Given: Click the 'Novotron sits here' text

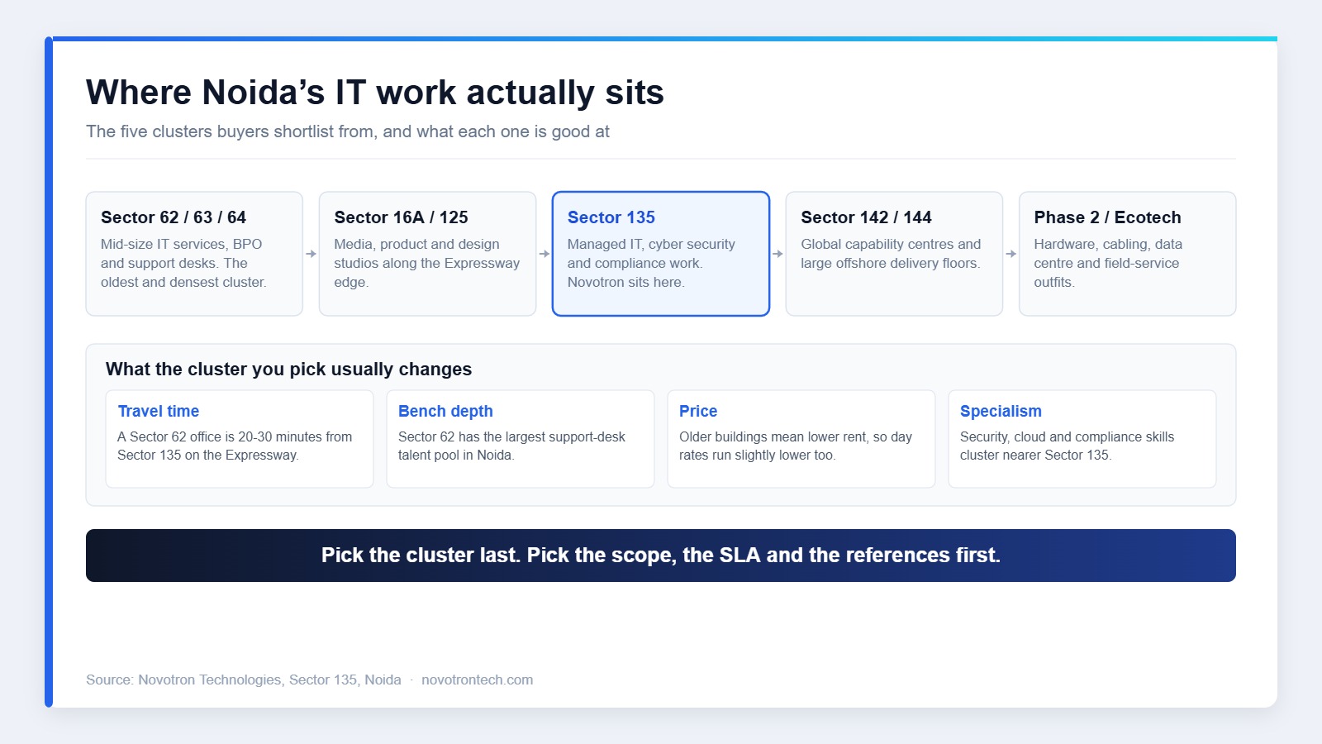Looking at the screenshot, I should click(x=626, y=282).
